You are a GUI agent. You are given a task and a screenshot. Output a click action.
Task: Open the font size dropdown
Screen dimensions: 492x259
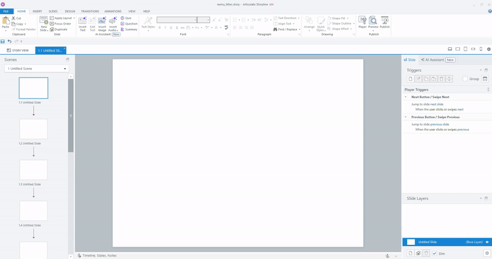pyautogui.click(x=208, y=20)
